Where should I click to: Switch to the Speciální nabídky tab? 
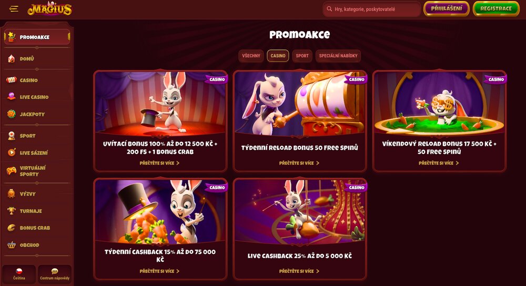coord(338,56)
